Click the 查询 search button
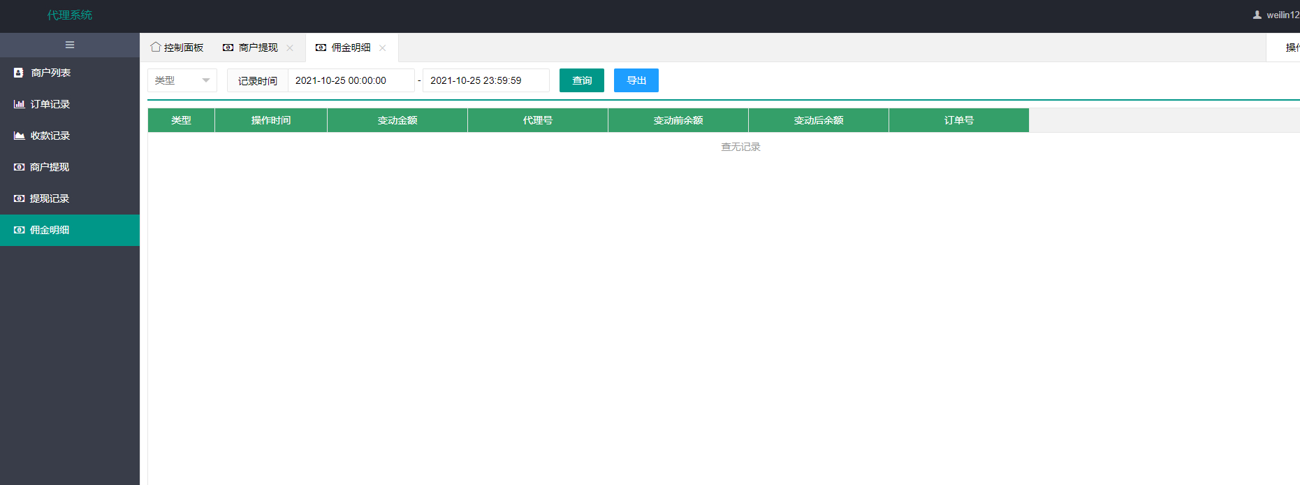The height and width of the screenshot is (485, 1300). tap(582, 80)
